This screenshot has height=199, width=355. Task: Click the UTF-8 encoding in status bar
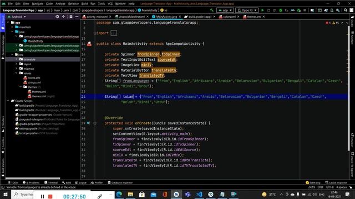coord(330,187)
